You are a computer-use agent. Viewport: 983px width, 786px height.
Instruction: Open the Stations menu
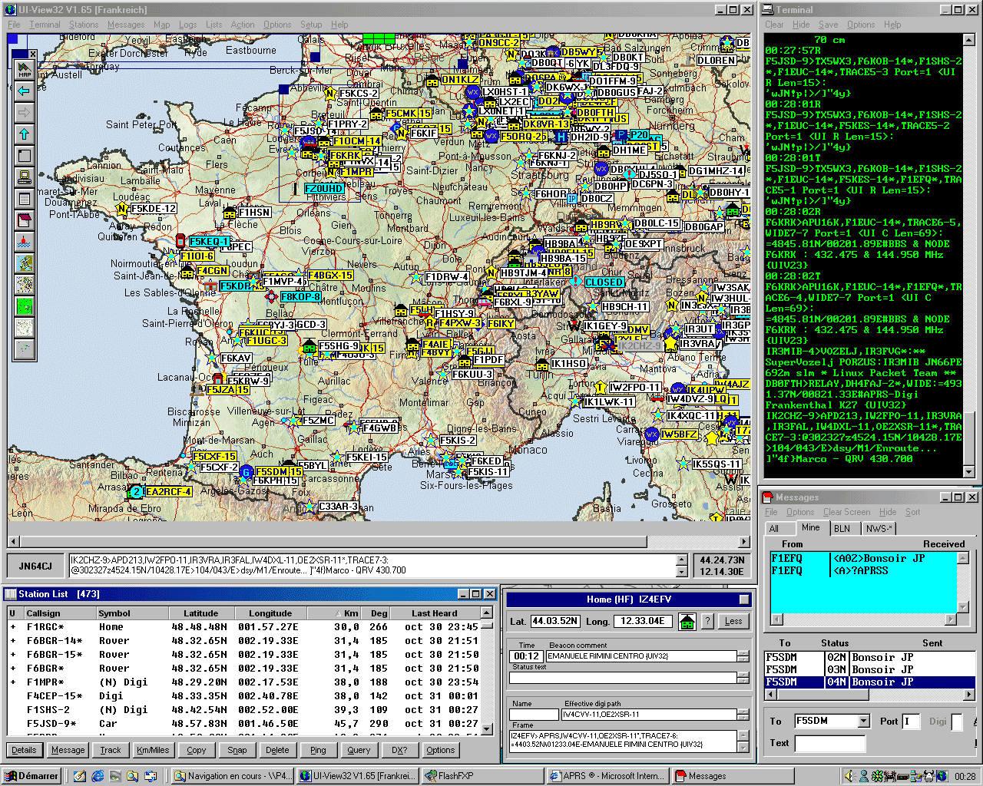pos(83,25)
